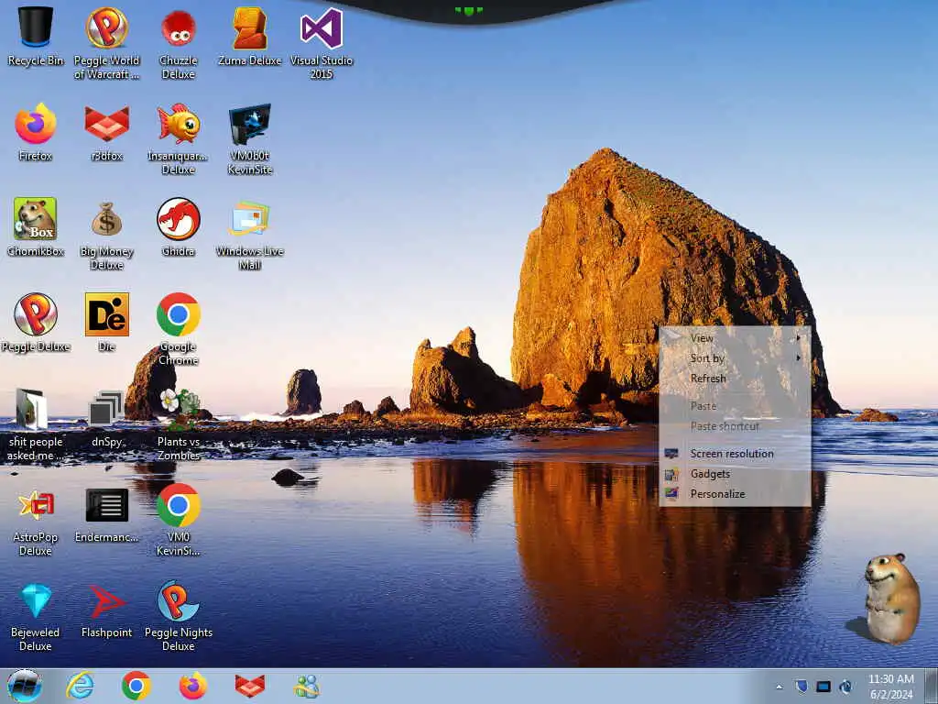Viewport: 938px width, 704px height.
Task: Expand the View submenu in context menu
Action: click(x=735, y=338)
